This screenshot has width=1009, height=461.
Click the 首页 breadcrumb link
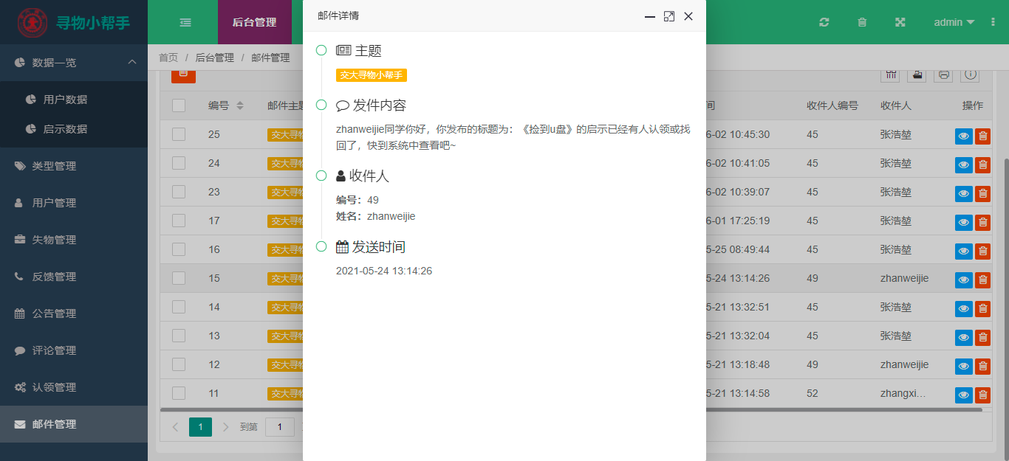(x=168, y=58)
